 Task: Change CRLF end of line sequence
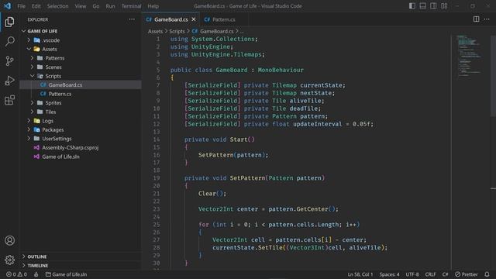430,274
